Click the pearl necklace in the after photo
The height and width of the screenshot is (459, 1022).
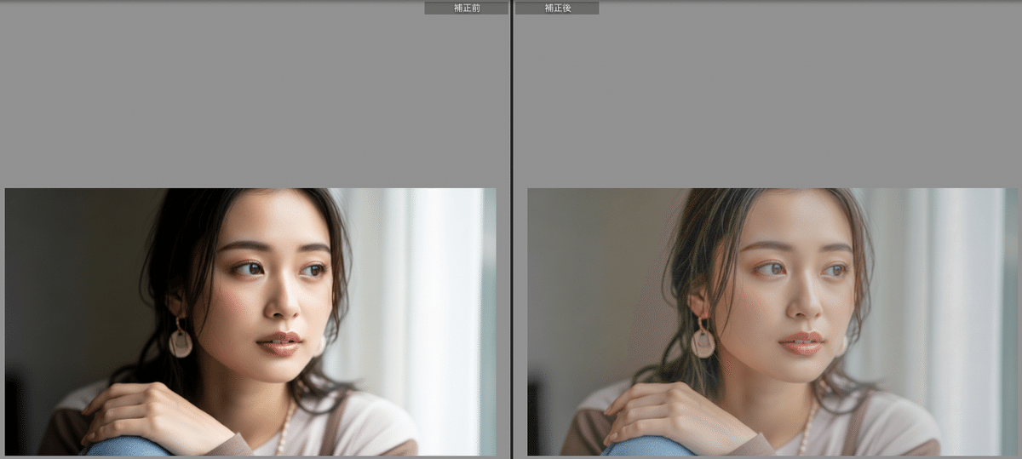click(805, 430)
